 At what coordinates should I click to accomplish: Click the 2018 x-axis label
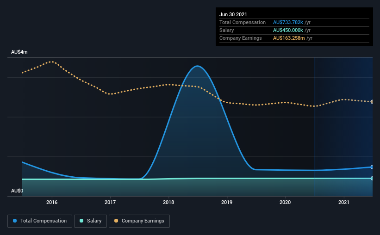(x=168, y=202)
